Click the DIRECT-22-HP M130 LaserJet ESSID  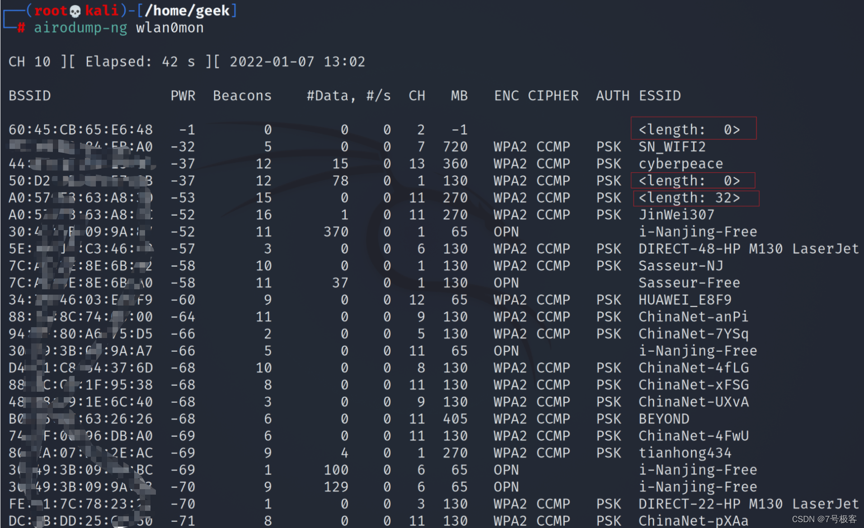[748, 504]
